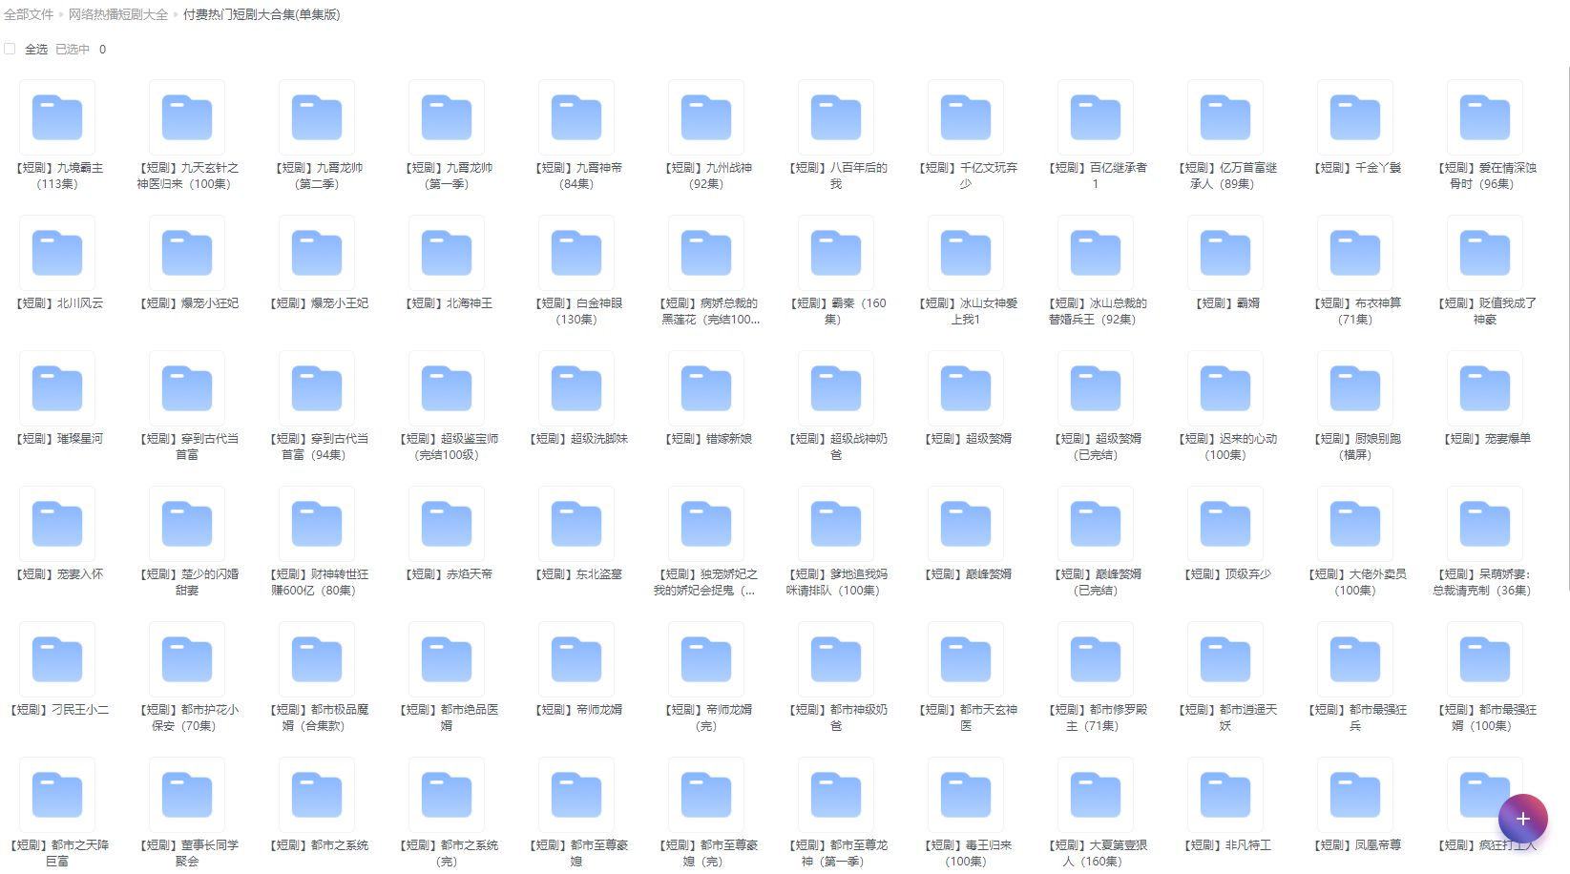Screen dimensions: 1570x874
Task: Open folder 厨娘别跑 (横屏)
Action: (1355, 388)
